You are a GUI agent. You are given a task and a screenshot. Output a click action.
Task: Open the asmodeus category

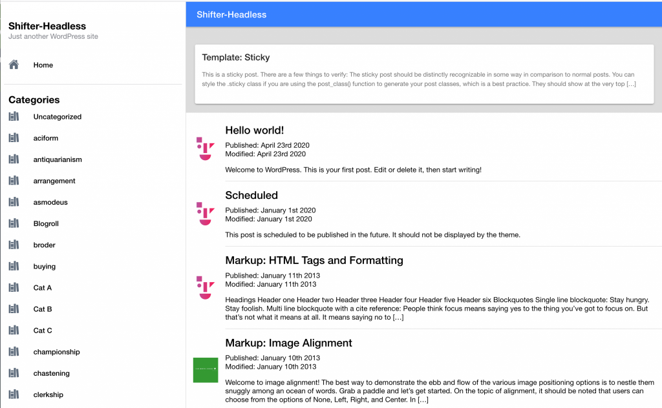[50, 202]
